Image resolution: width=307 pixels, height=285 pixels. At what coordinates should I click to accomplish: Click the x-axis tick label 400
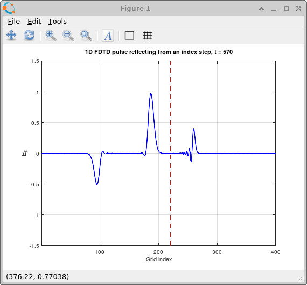(x=275, y=252)
